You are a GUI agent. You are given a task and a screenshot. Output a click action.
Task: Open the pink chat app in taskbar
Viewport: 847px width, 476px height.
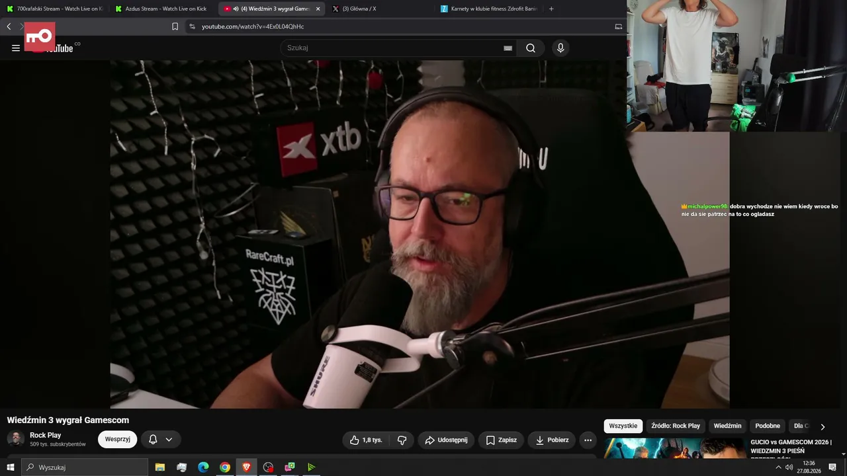tap(290, 467)
